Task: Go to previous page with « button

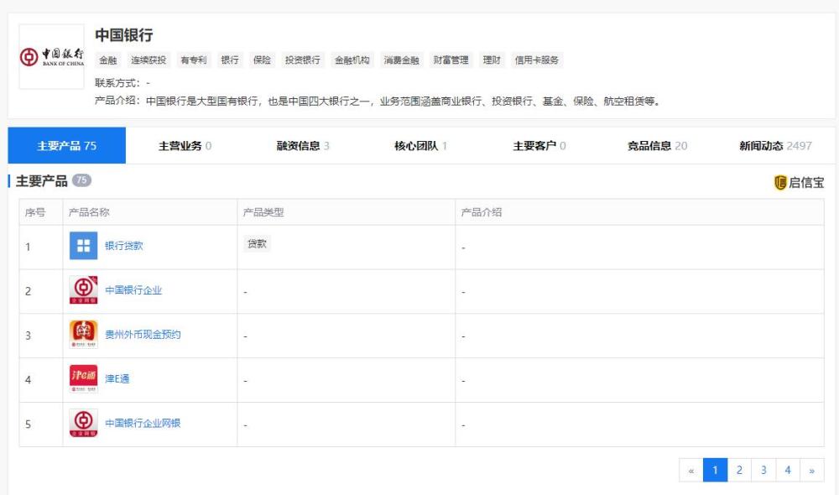Action: click(x=690, y=471)
